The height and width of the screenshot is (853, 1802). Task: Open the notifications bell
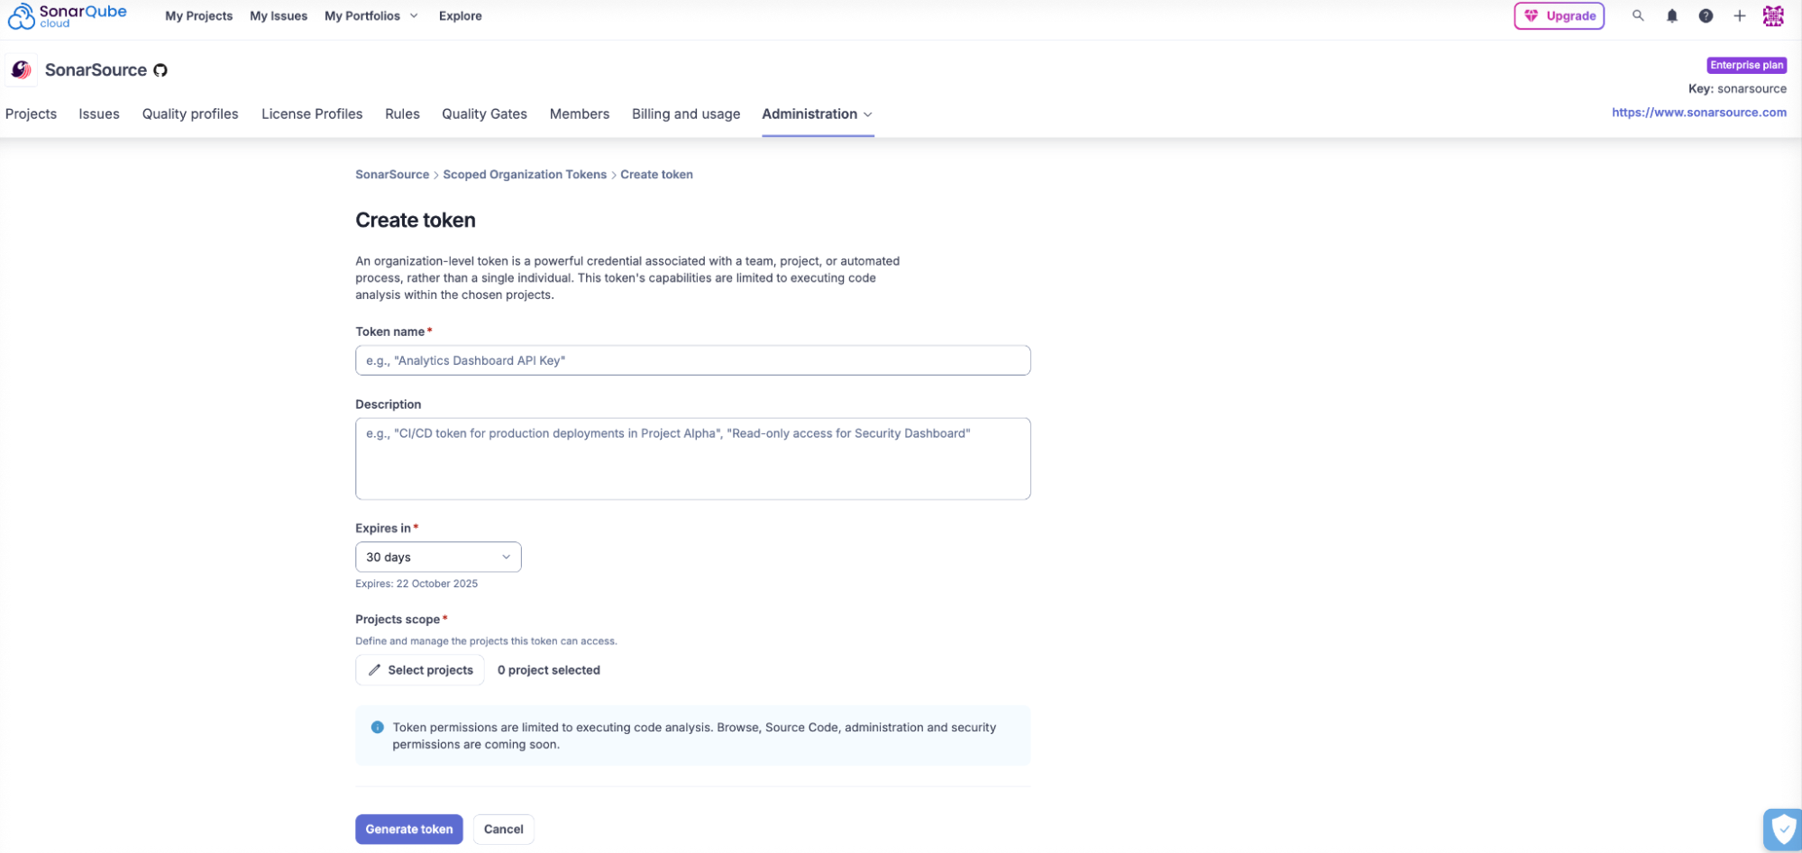click(x=1671, y=16)
